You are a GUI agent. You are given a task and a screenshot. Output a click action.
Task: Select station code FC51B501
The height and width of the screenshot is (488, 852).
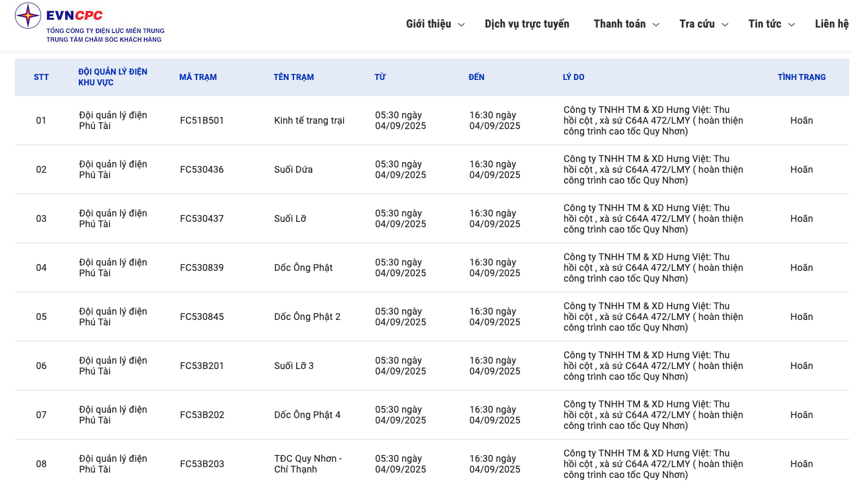click(202, 120)
